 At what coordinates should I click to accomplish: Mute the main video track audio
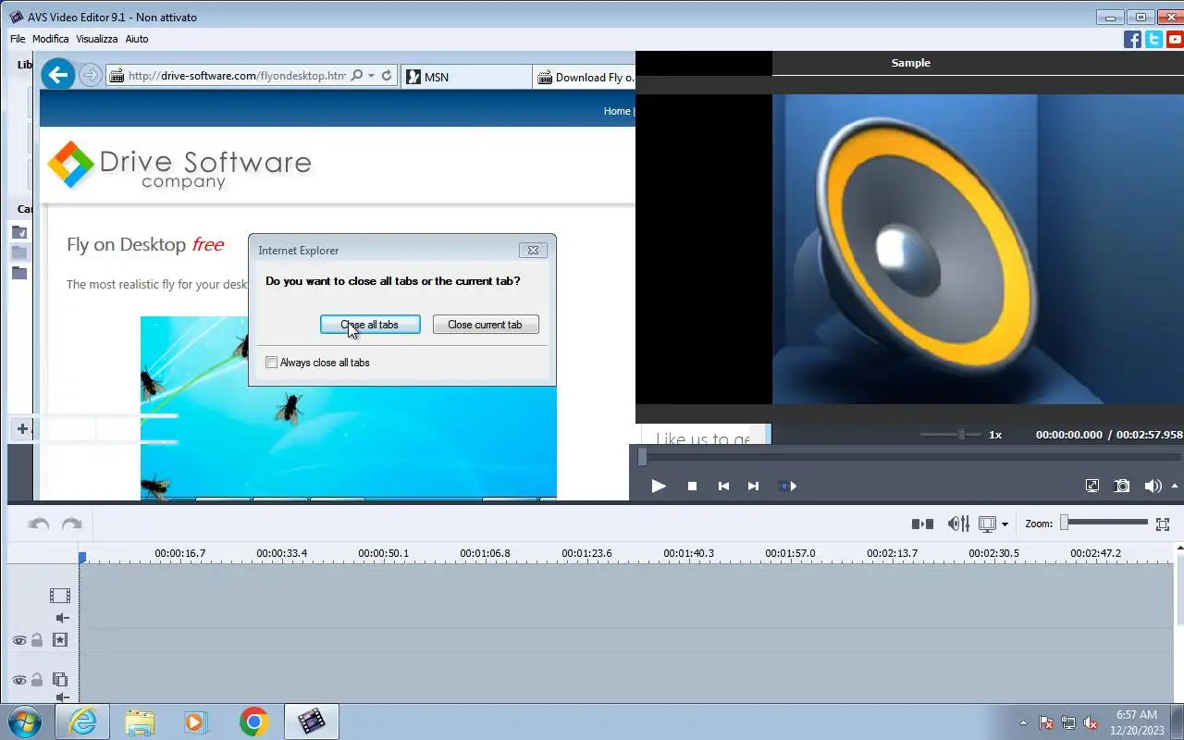(62, 618)
